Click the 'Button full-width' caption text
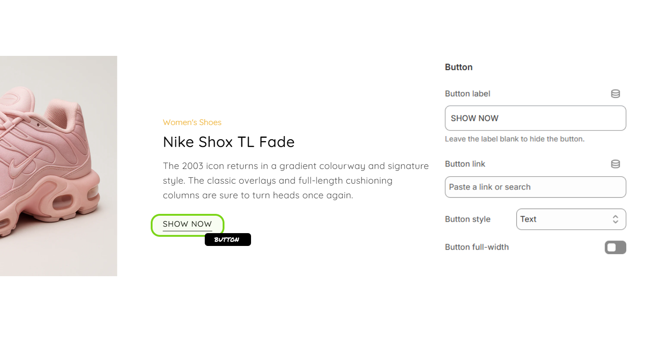656x338 pixels. (x=476, y=247)
